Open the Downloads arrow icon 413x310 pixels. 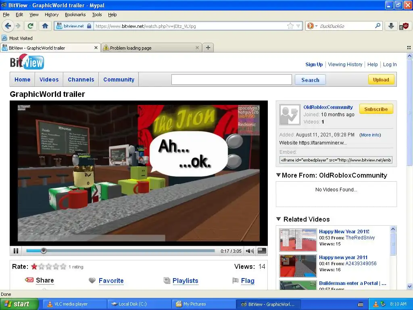tap(391, 26)
